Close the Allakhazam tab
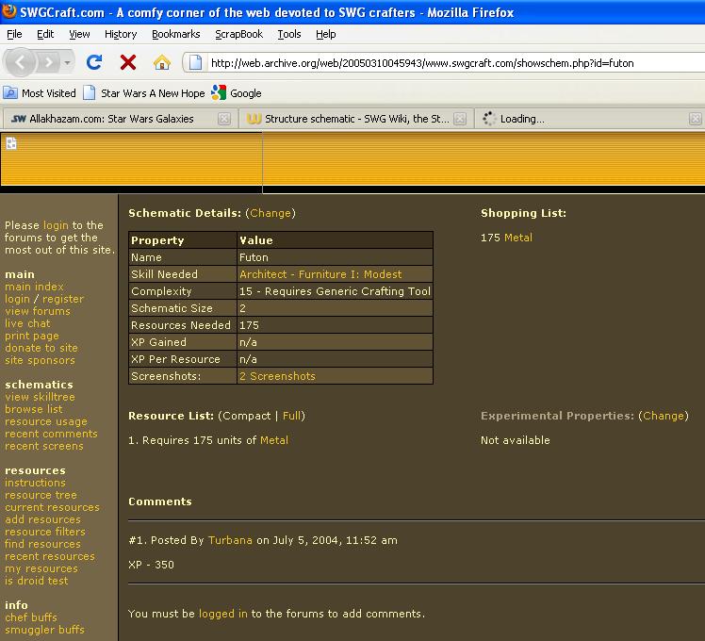Screen dimensions: 705x641 tap(223, 119)
